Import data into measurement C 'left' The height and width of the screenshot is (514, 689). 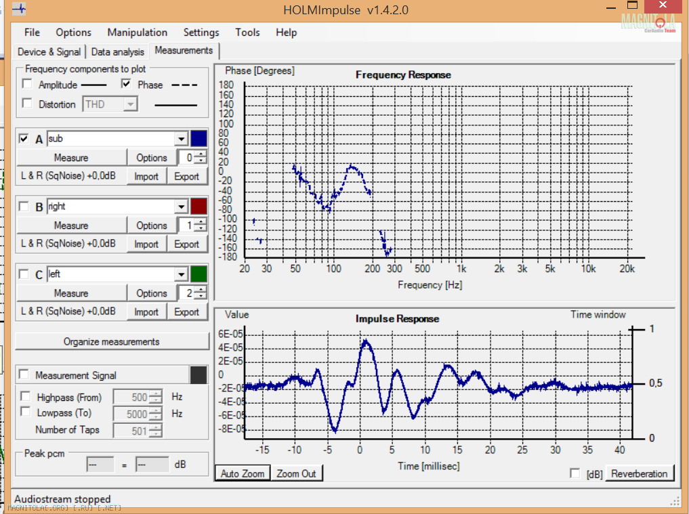tap(146, 312)
